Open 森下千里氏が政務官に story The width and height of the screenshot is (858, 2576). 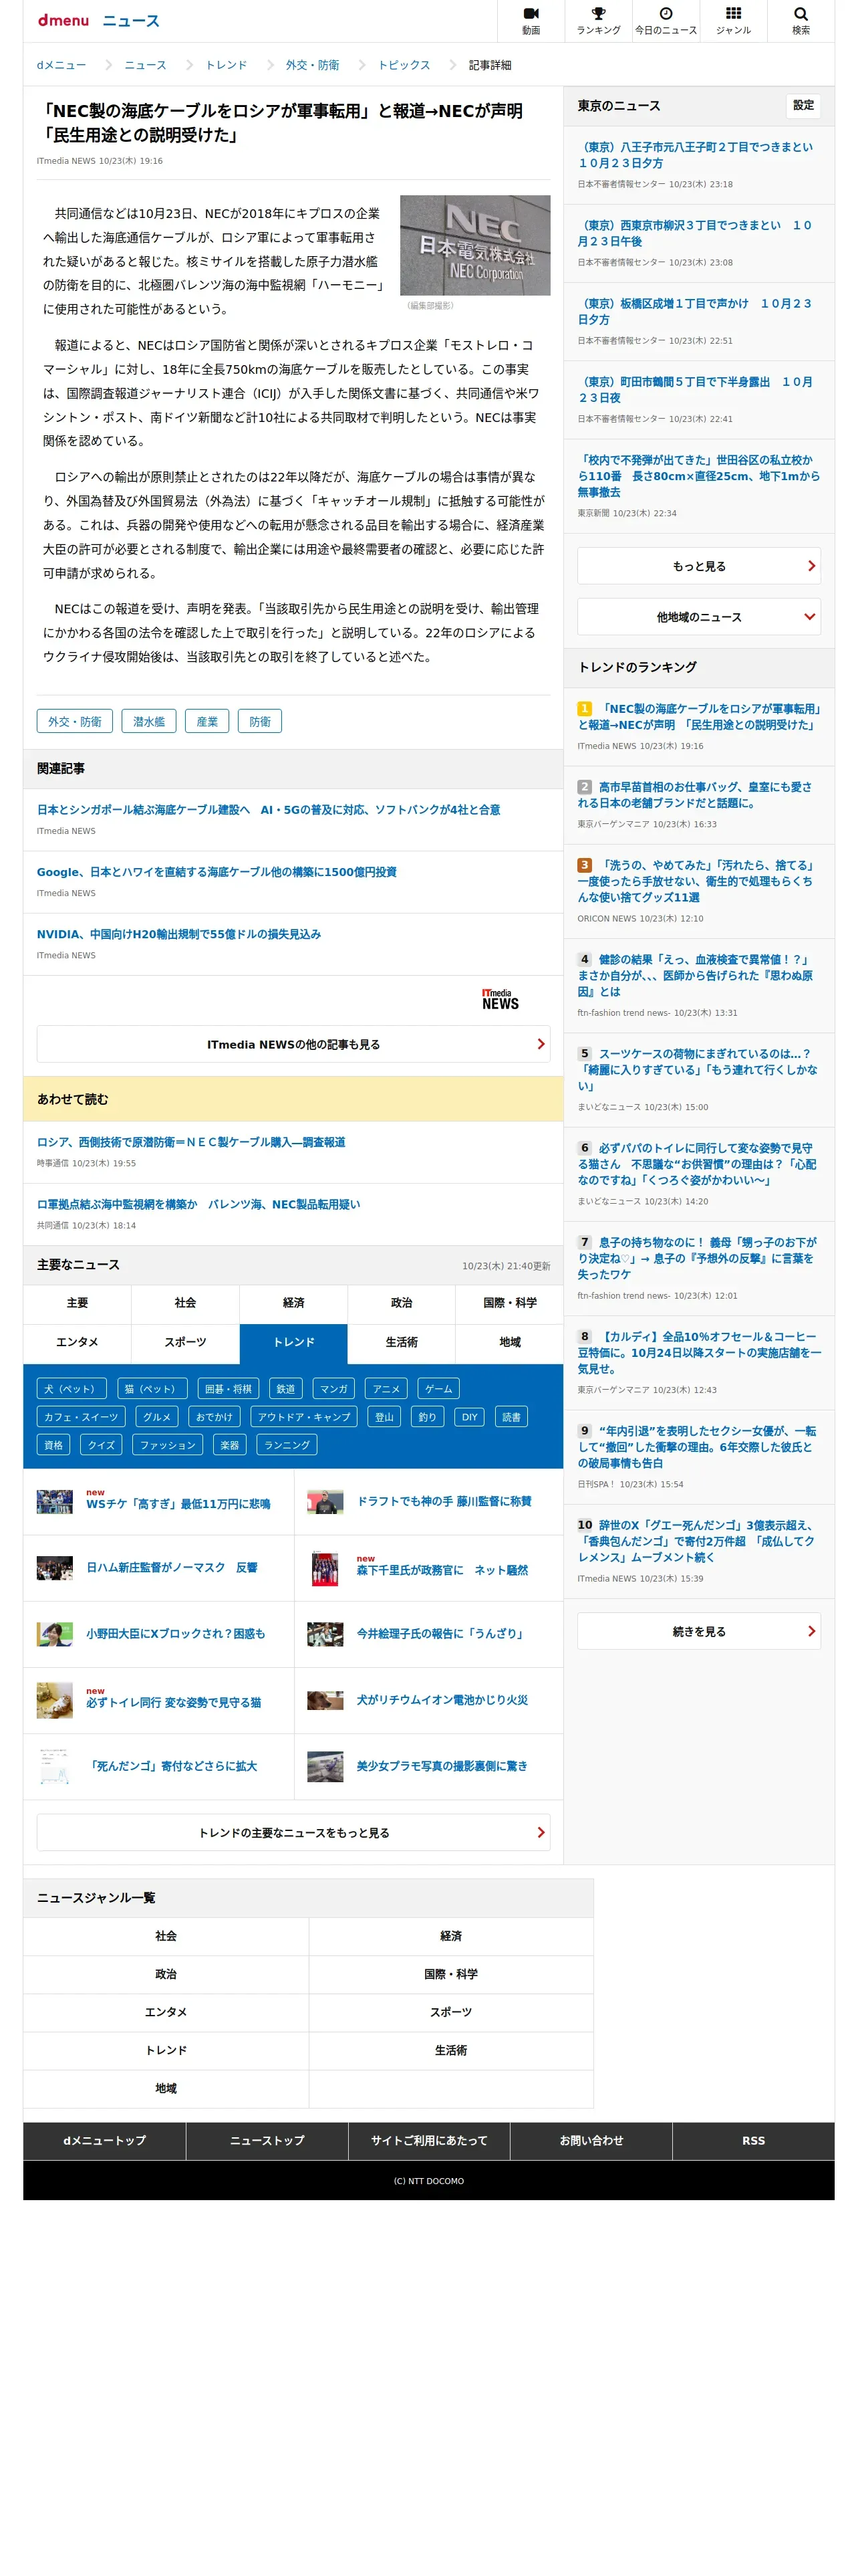pos(442,1570)
